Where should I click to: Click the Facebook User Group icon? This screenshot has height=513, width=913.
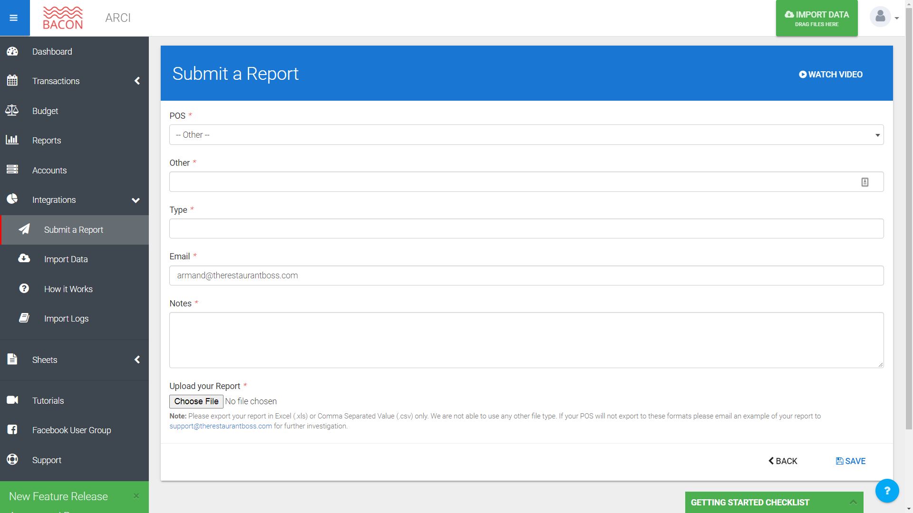coord(12,430)
